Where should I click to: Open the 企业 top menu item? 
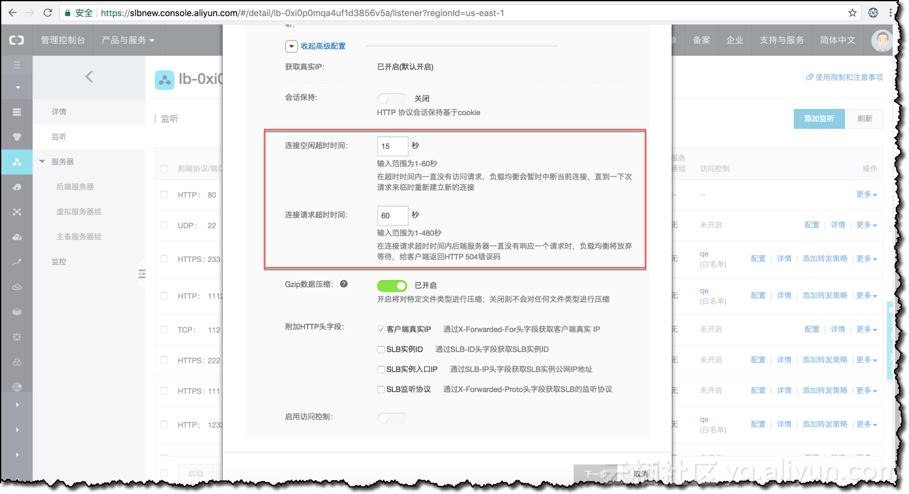(x=734, y=40)
